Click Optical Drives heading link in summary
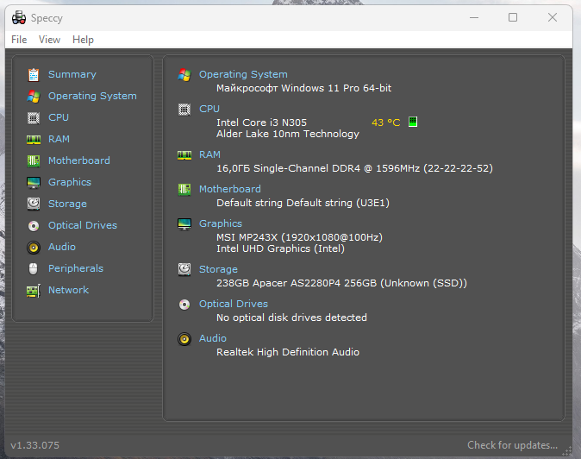Viewport: 581px width, 459px height. click(x=234, y=304)
